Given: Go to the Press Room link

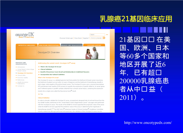Looking at the screenshot, I should click(78, 38).
